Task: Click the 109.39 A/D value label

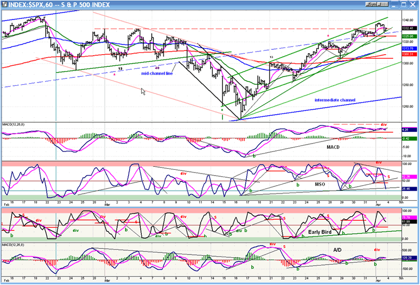Action: (x=409, y=257)
